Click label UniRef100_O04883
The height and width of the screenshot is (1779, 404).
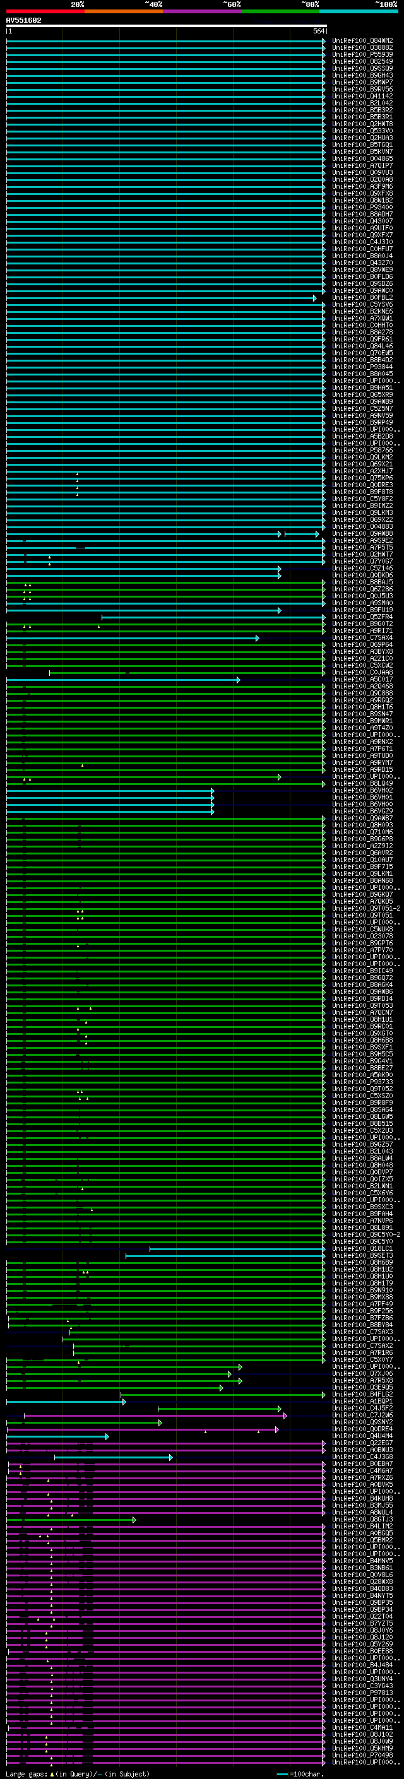click(x=362, y=526)
